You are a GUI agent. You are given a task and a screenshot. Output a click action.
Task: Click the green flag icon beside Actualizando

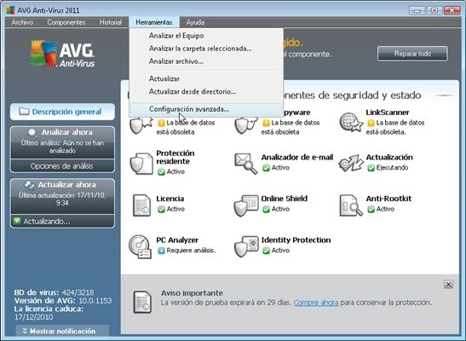[17, 221]
